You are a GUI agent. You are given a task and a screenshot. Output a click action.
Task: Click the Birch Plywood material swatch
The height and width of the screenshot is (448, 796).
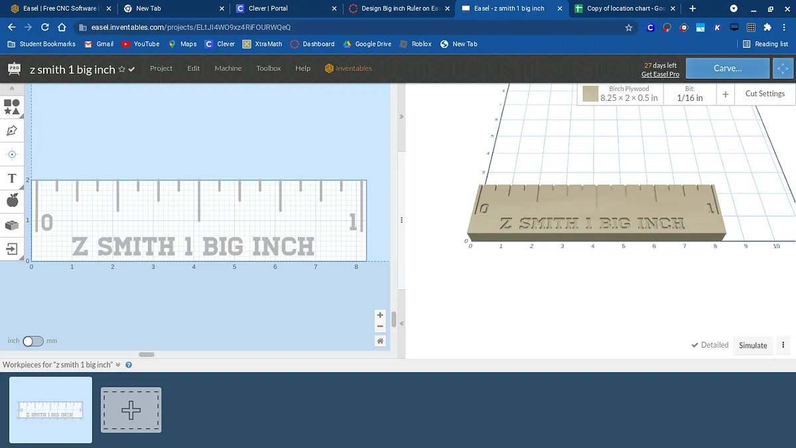pos(590,94)
